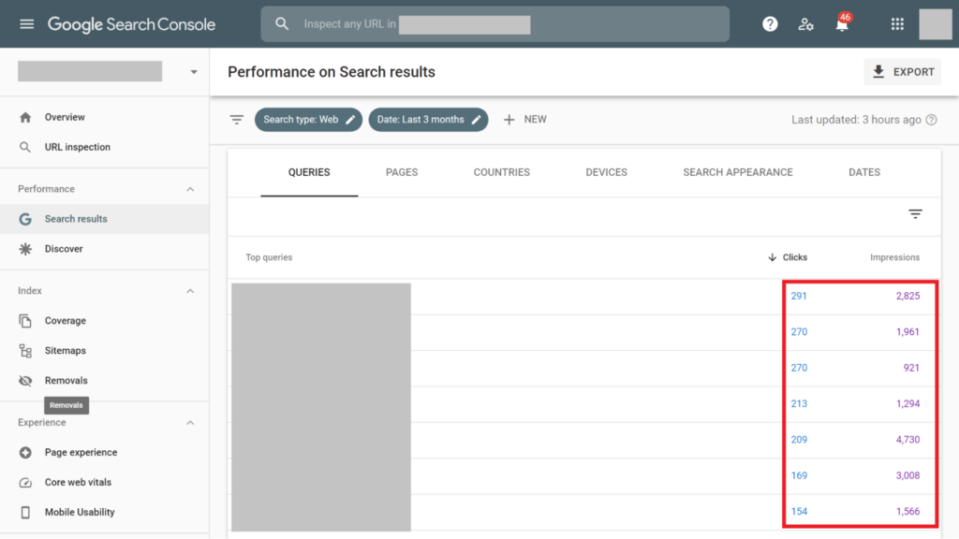The height and width of the screenshot is (539, 959).
Task: Switch to the SEARCH APPEARANCE tab
Action: (738, 172)
